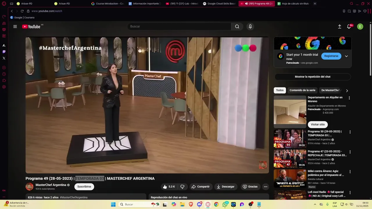Click Visitar sitio ad button
Image resolution: width=372 pixels, height=209 pixels.
point(318,125)
